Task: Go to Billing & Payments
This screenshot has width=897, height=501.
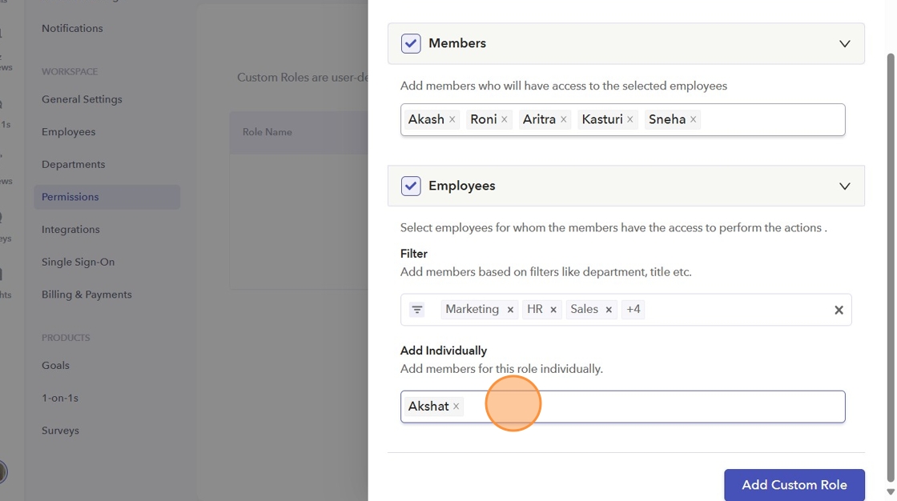Action: point(86,295)
